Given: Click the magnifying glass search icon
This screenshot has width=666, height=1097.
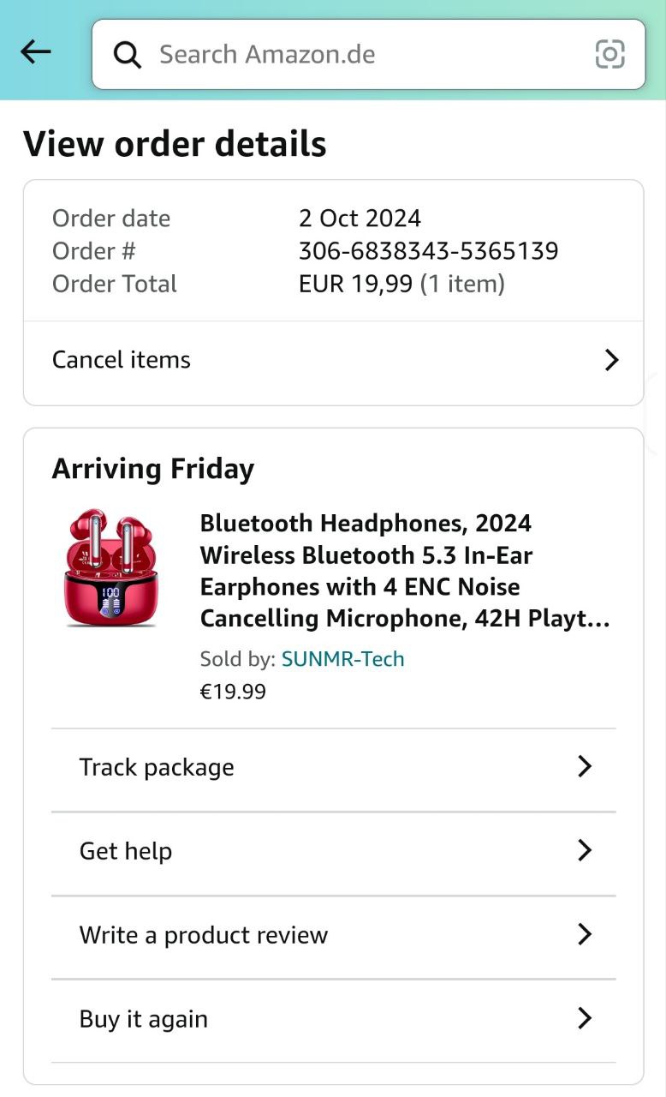Looking at the screenshot, I should click(128, 55).
